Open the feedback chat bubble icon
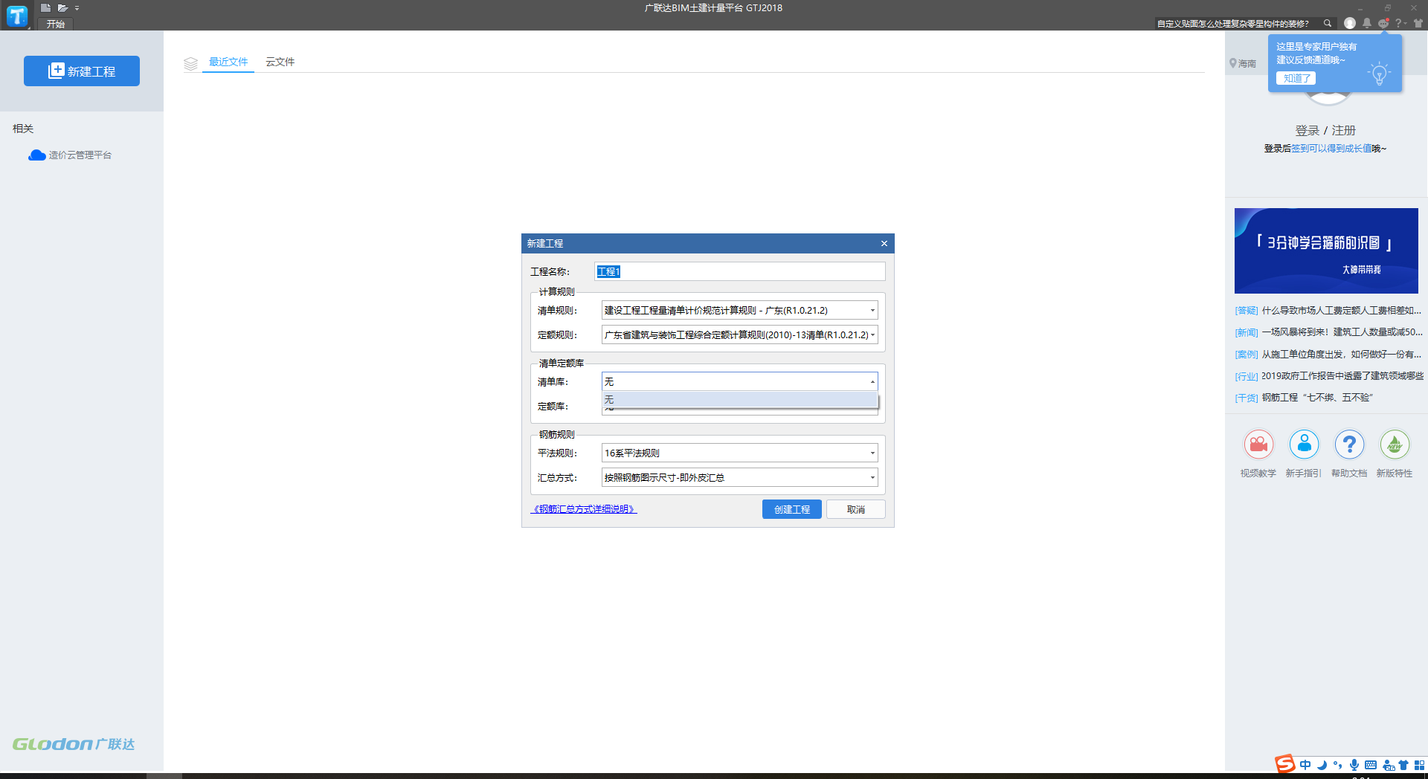 point(1383,23)
